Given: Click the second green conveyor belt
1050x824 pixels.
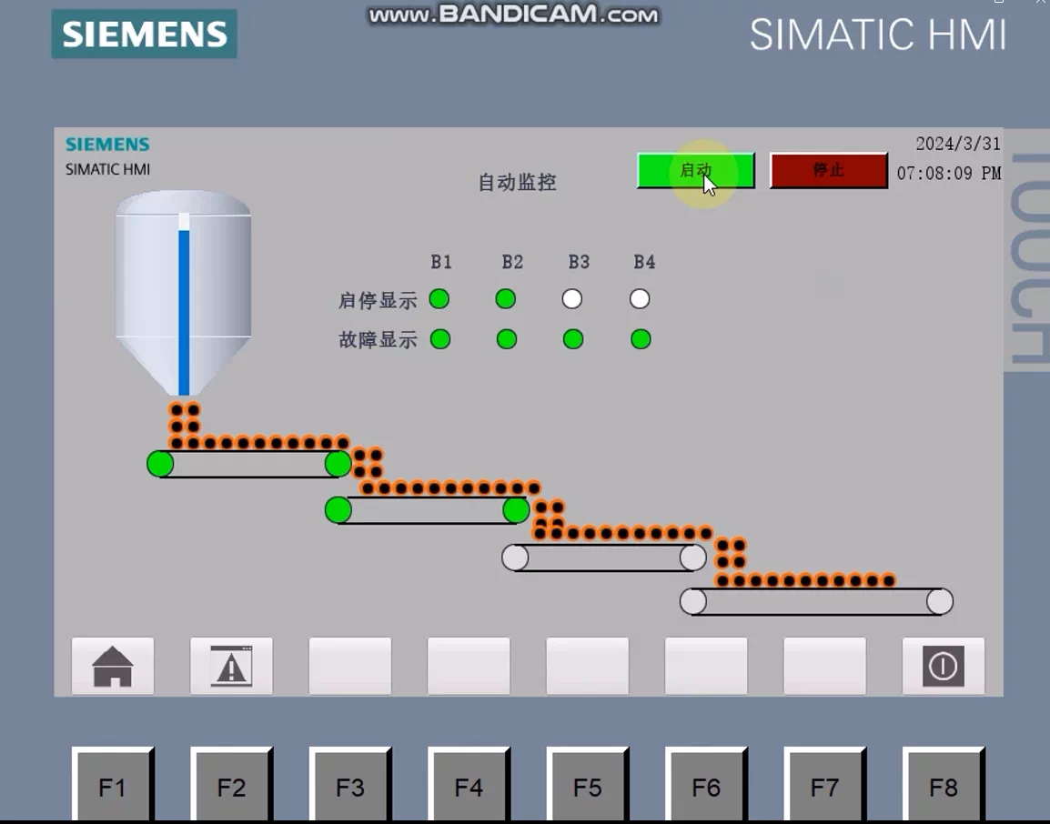Looking at the screenshot, I should [428, 510].
